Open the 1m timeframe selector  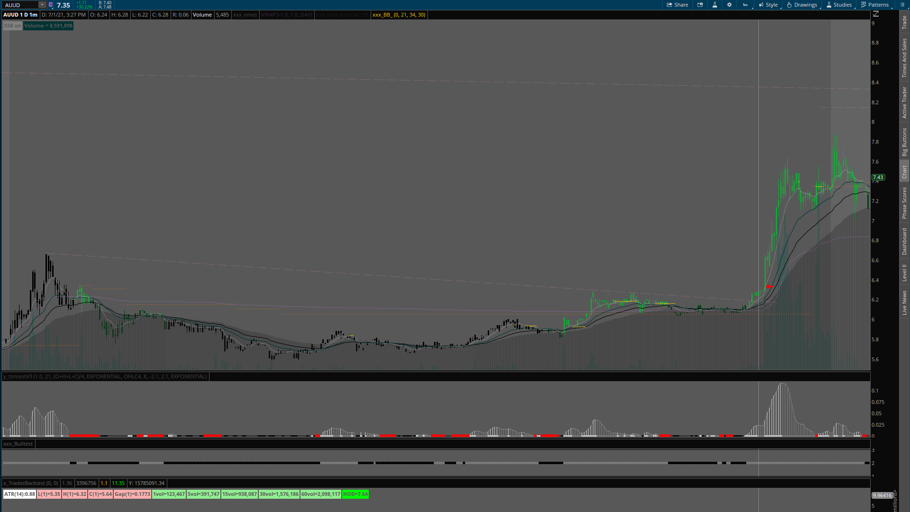tap(746, 5)
